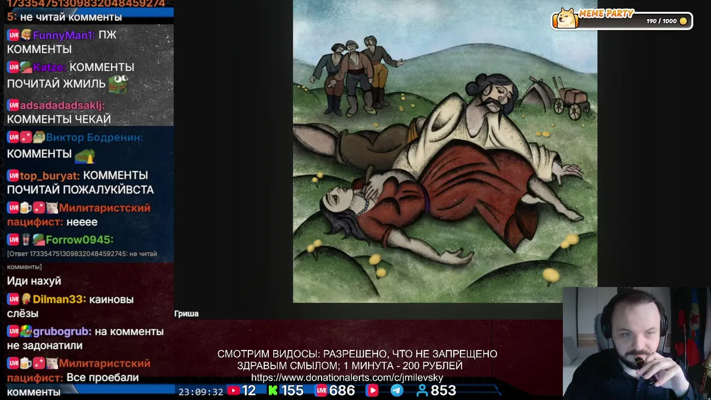Click the 'на комменты не задонатили' message
The height and width of the screenshot is (400, 711).
[x=85, y=338]
